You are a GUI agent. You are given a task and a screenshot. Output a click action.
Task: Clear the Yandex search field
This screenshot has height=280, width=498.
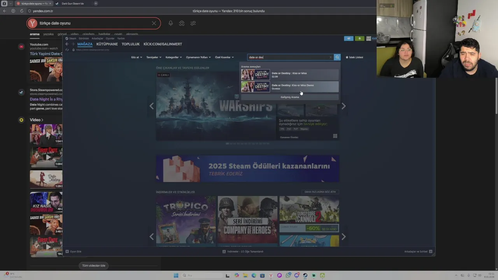154,23
